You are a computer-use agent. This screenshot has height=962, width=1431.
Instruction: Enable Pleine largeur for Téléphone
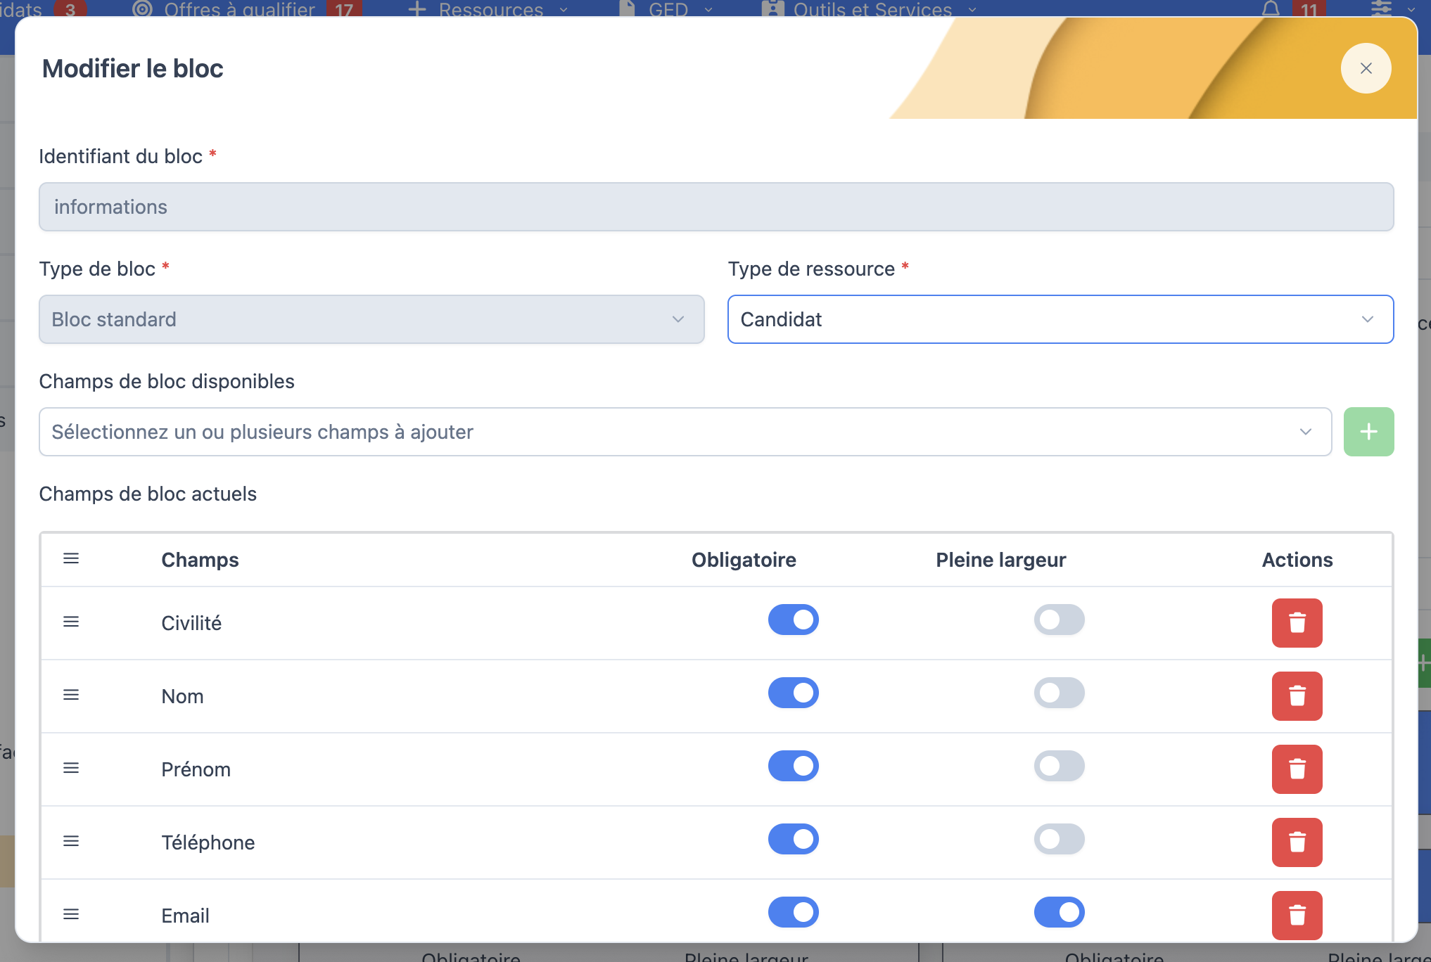pos(1059,839)
